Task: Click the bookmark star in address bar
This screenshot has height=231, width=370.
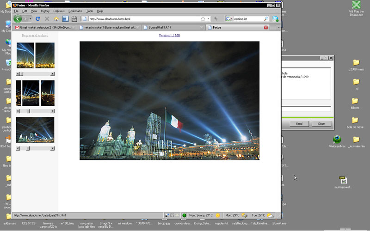Action: point(203,19)
